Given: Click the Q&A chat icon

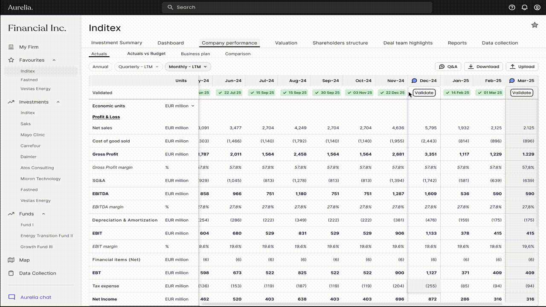Looking at the screenshot, I should click(442, 67).
